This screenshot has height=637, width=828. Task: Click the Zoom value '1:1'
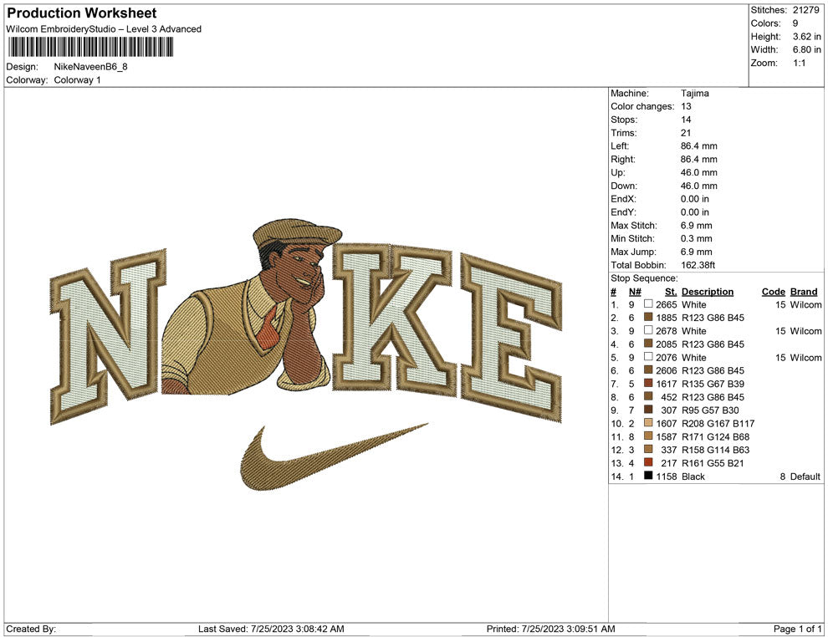[800, 63]
